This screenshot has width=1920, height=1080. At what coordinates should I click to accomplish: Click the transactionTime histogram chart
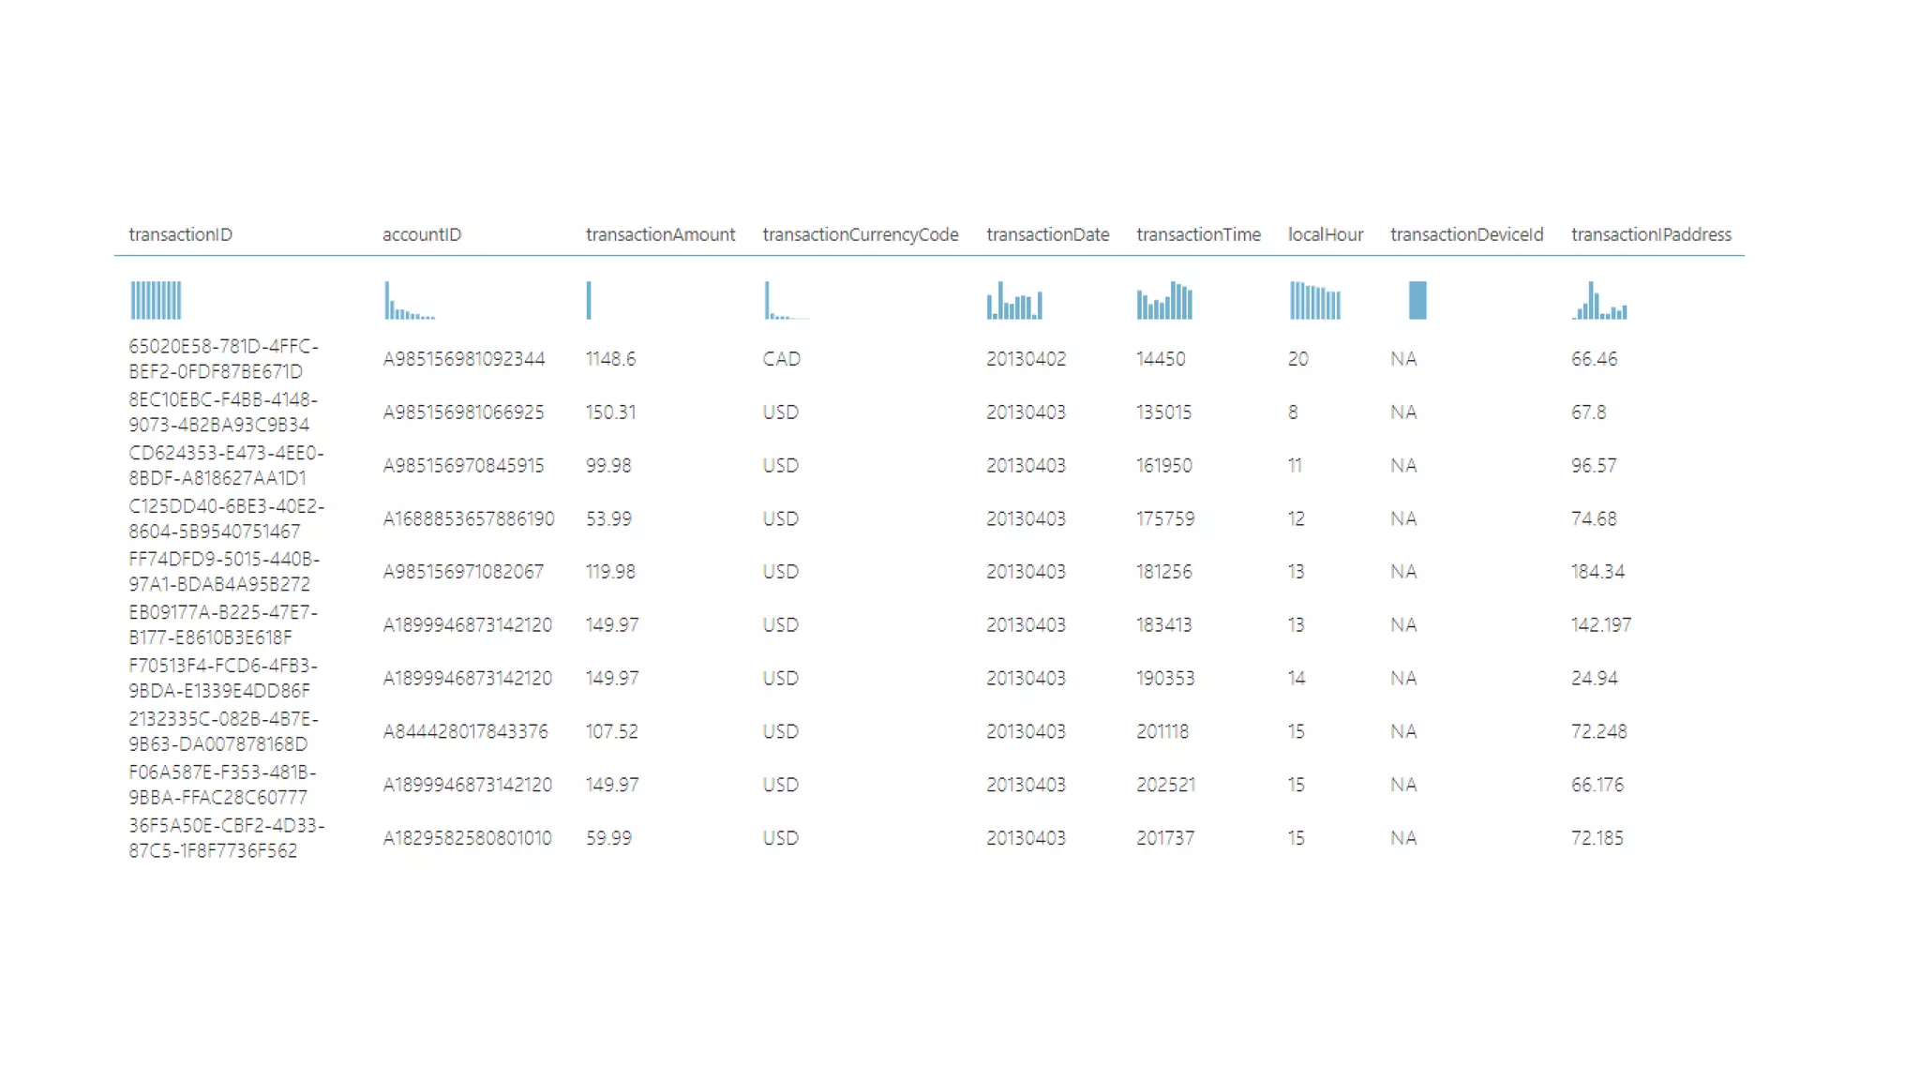point(1164,301)
